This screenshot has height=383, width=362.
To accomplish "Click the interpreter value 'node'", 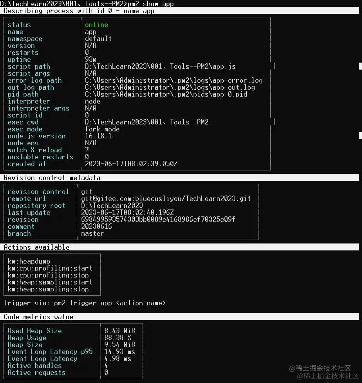I will (92, 101).
